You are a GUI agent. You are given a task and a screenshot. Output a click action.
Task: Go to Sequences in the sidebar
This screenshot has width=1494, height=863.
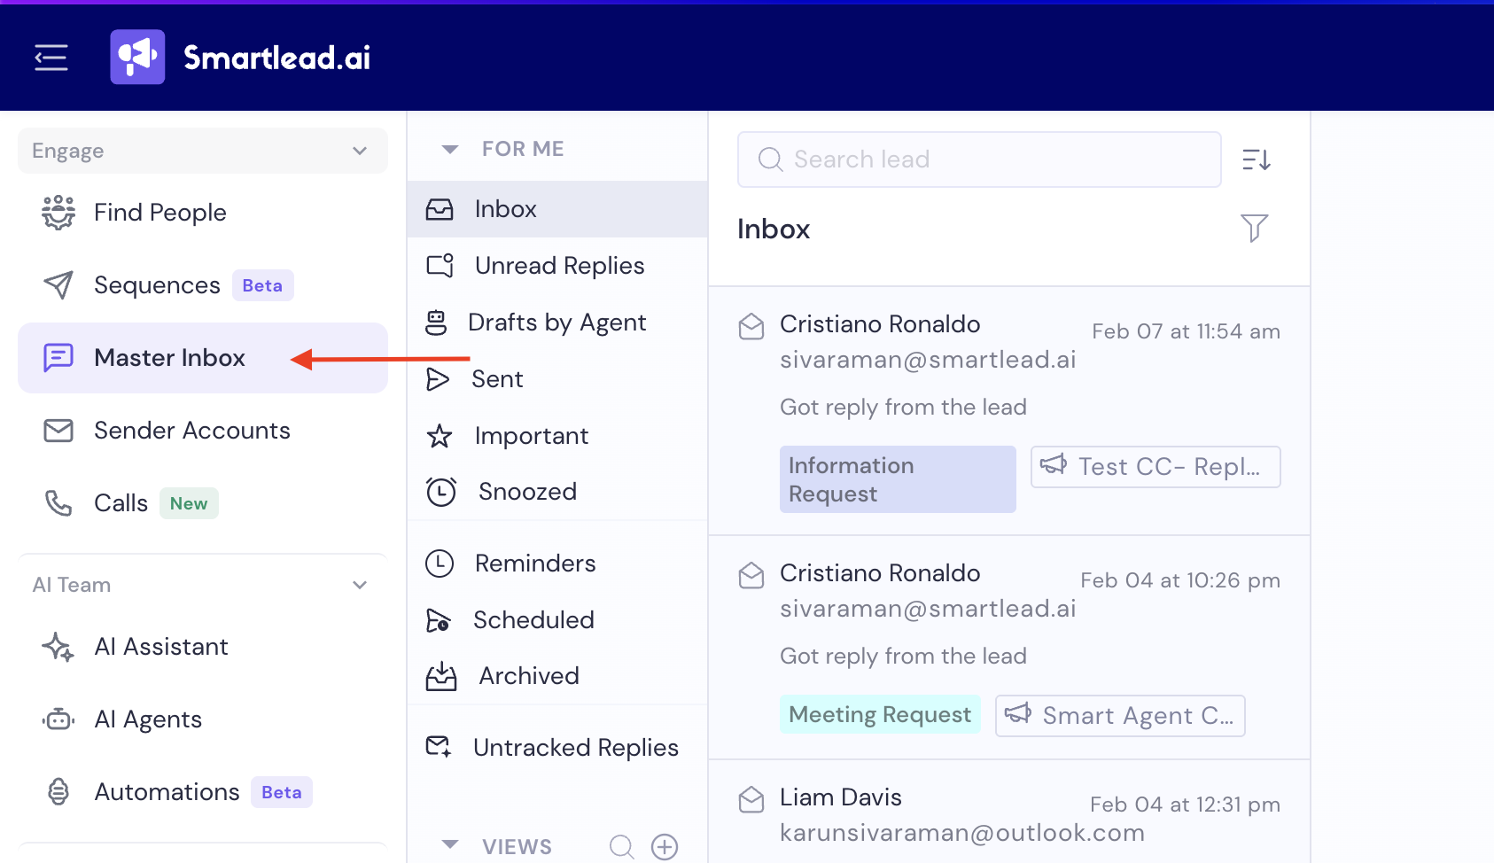(203, 285)
